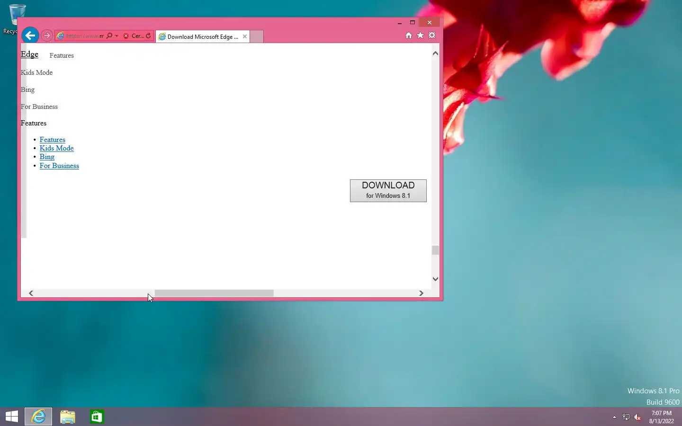
Task: Click the horizontal scrollbar left arrow
Action: [x=31, y=293]
